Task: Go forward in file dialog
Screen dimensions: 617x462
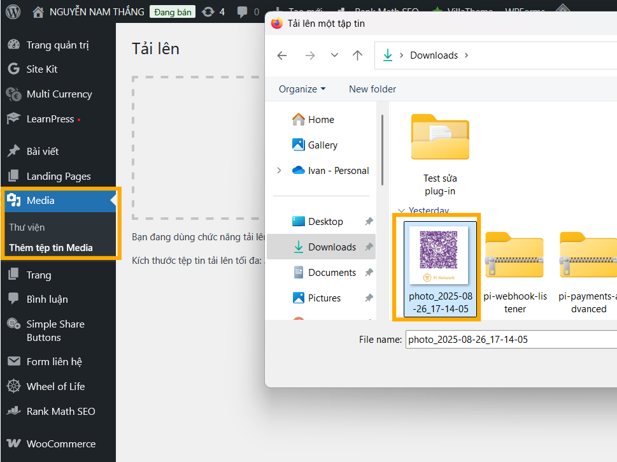Action: click(310, 55)
